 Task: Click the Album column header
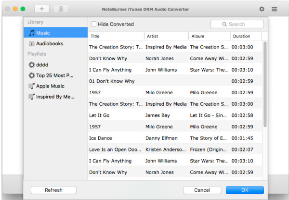click(x=209, y=36)
